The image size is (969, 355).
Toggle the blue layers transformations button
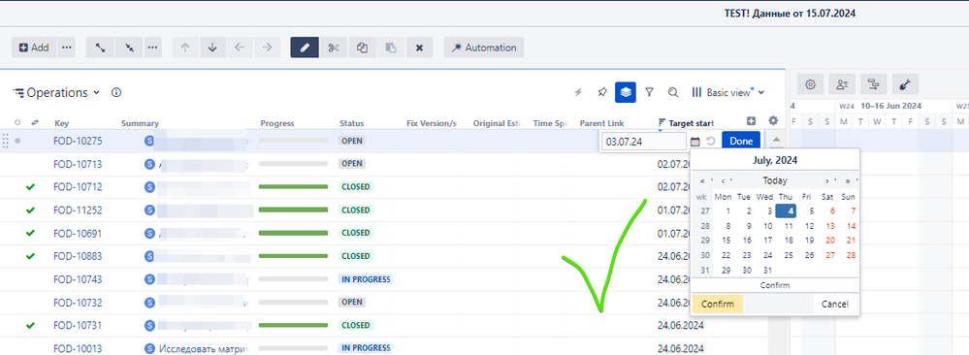(x=626, y=92)
